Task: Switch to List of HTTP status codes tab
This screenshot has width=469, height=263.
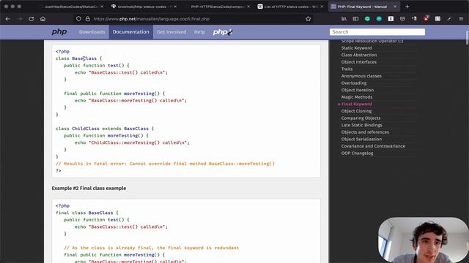Action: 291,7
